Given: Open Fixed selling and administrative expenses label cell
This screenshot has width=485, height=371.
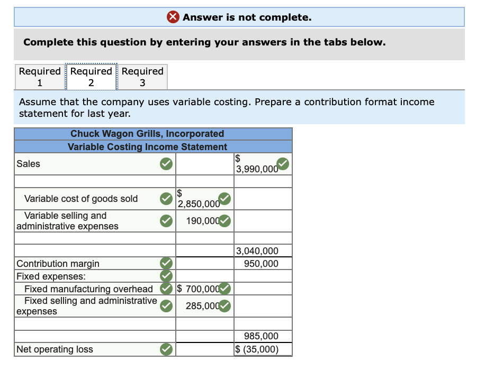Looking at the screenshot, I should 95,306.
